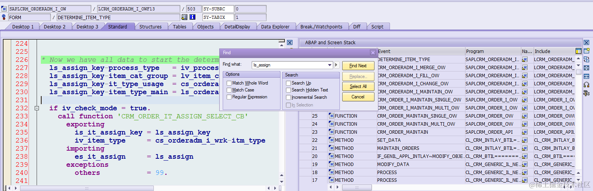This screenshot has width=593, height=191.
Task: Select the CRM_ORDER_MAINTAIN event cell
Action: (421, 132)
